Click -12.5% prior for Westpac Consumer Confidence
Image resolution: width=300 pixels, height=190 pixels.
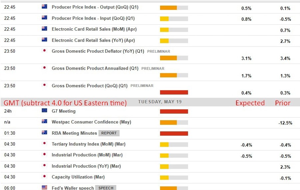285,123
